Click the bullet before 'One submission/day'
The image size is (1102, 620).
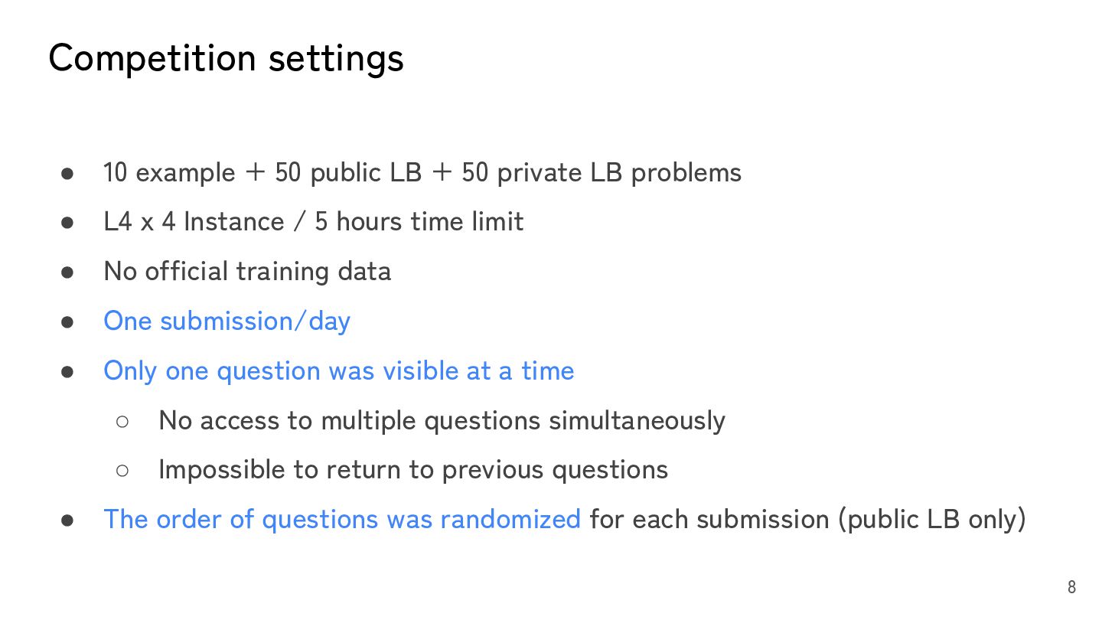(67, 322)
